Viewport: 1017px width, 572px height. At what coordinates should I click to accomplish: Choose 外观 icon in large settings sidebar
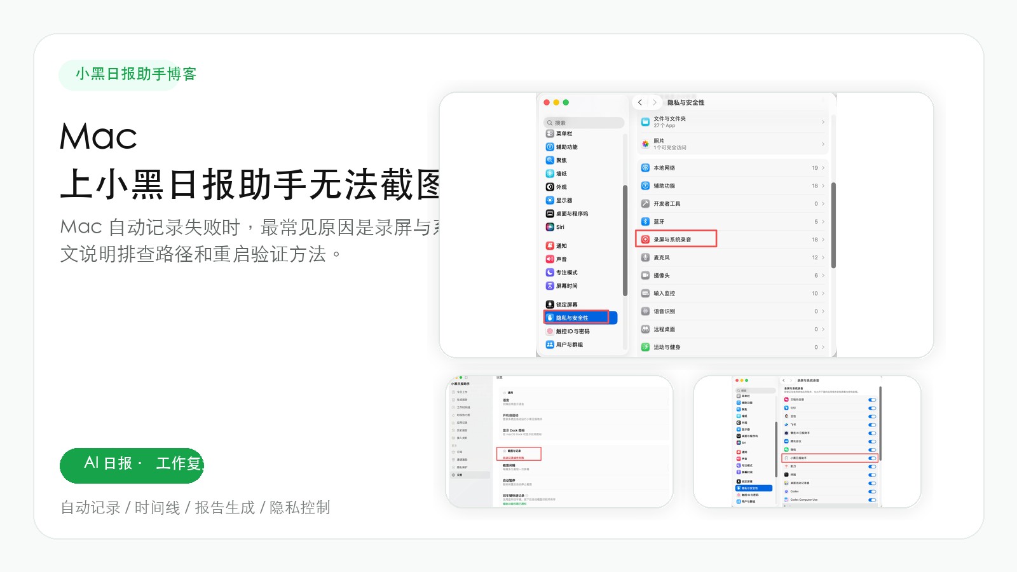[550, 187]
